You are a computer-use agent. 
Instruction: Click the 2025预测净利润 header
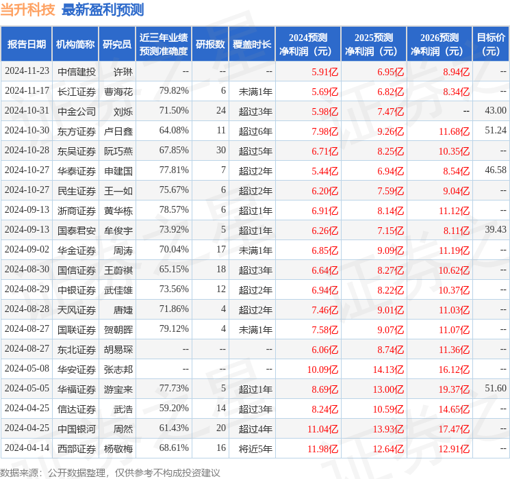click(374, 44)
